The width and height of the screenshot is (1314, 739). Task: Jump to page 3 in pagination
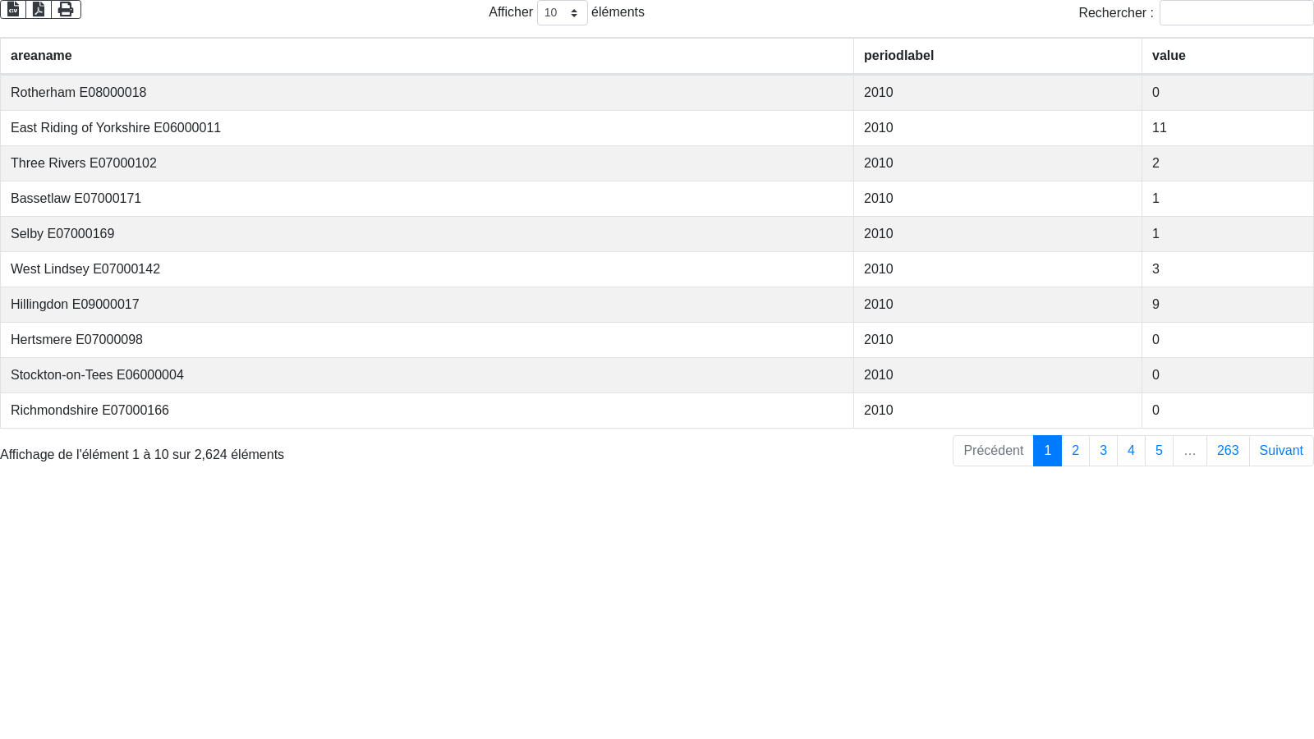coord(1103,451)
